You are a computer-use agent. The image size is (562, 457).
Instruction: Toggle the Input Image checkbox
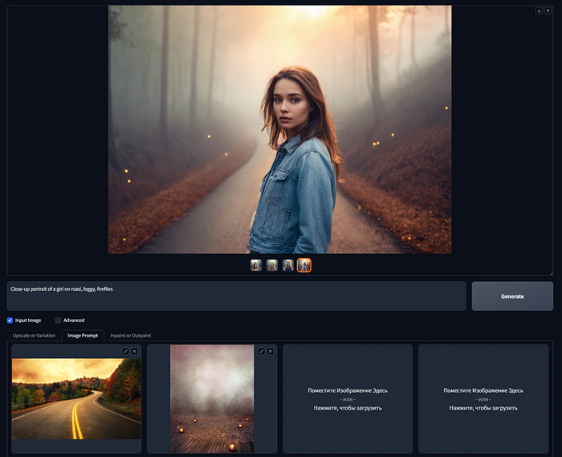10,320
